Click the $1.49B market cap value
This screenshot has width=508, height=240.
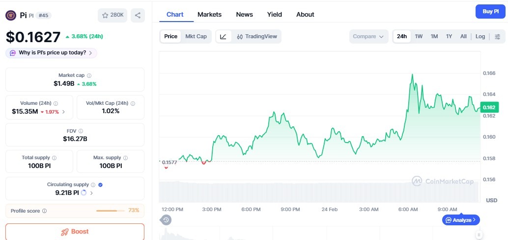point(64,84)
